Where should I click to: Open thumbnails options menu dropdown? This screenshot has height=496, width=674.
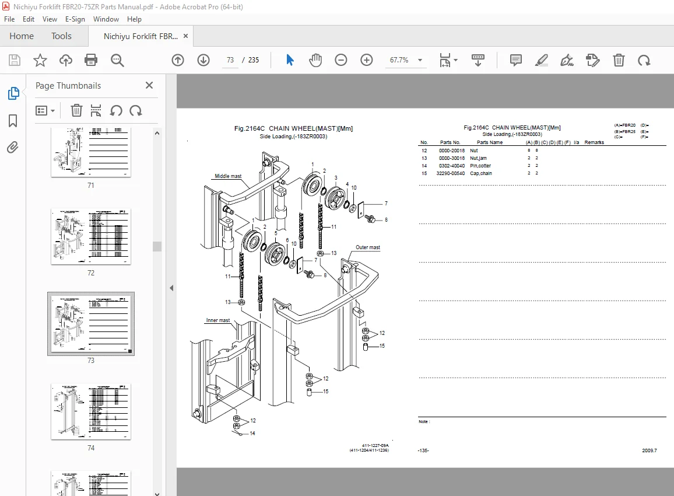[45, 111]
